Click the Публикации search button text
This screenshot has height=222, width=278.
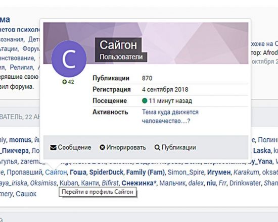click(x=179, y=147)
